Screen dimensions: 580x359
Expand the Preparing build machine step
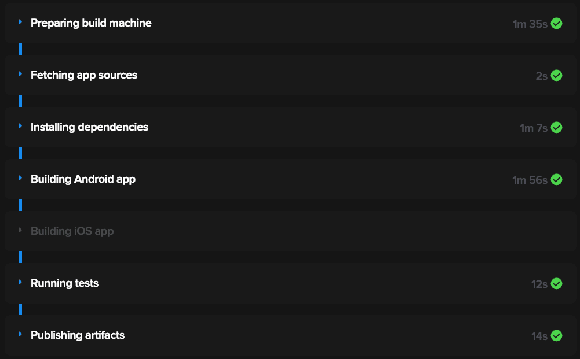[21, 23]
